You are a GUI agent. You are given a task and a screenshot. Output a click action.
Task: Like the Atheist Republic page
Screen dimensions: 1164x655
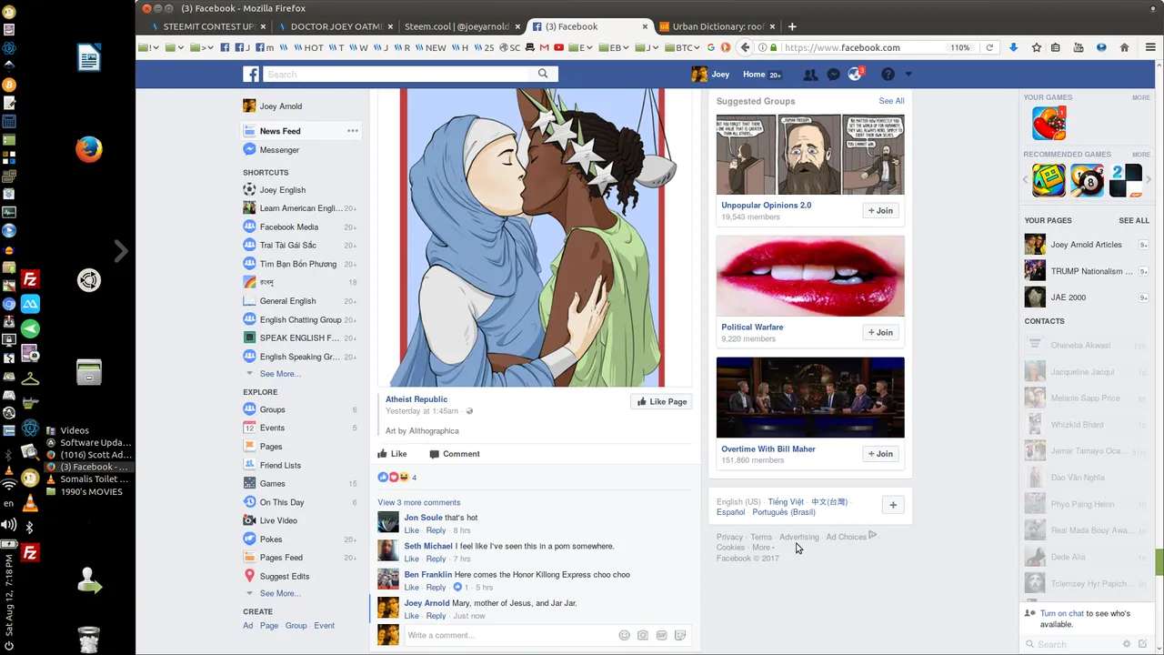(661, 401)
